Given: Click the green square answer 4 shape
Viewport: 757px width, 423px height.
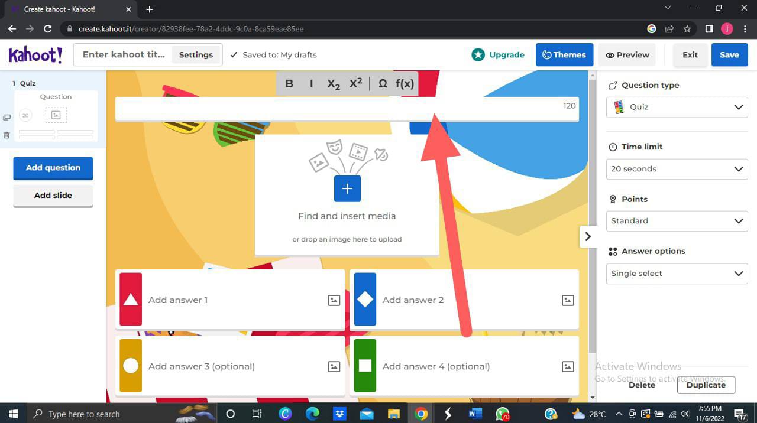Looking at the screenshot, I should 365,366.
